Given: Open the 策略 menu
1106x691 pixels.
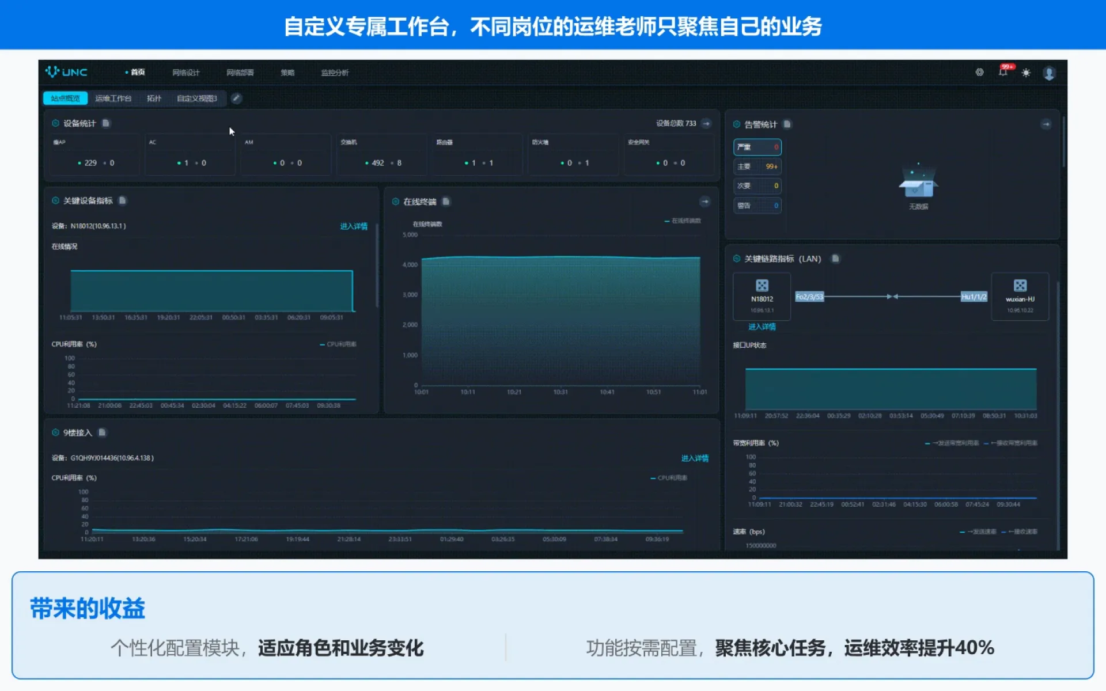Looking at the screenshot, I should click(x=287, y=73).
